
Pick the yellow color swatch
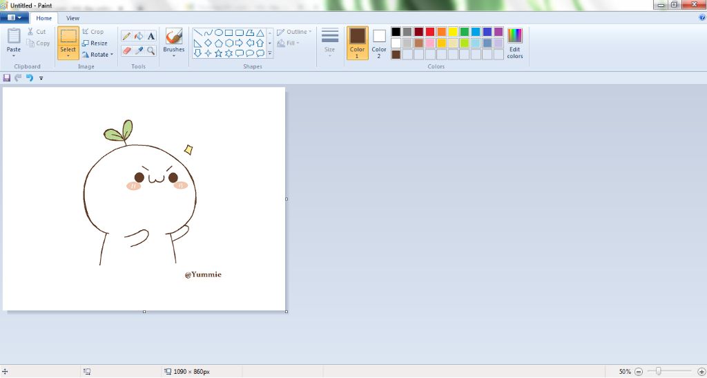[x=453, y=32]
